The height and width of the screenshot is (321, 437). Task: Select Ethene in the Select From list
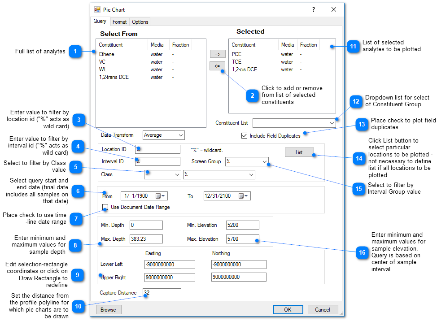tap(107, 54)
